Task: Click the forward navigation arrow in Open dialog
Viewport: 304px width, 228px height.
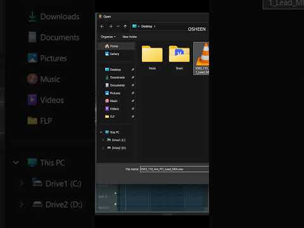Action: [x=110, y=27]
